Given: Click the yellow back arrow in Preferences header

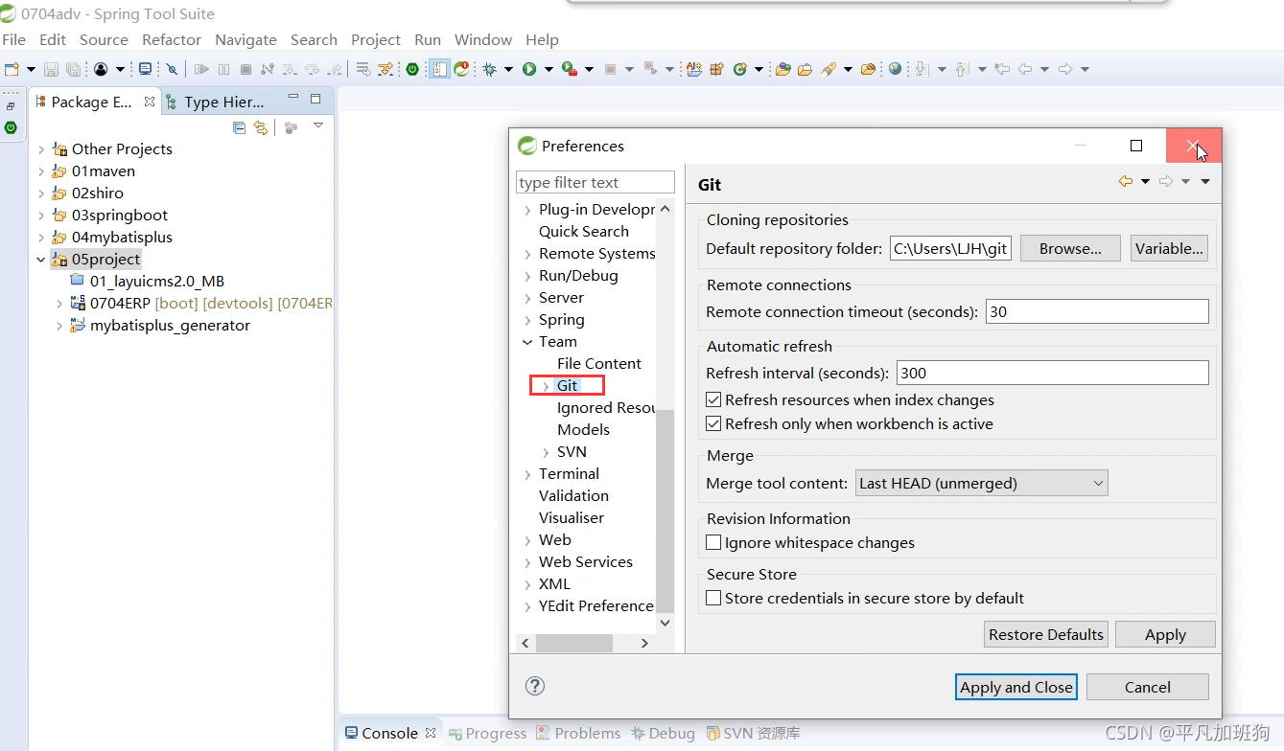Looking at the screenshot, I should (1126, 182).
